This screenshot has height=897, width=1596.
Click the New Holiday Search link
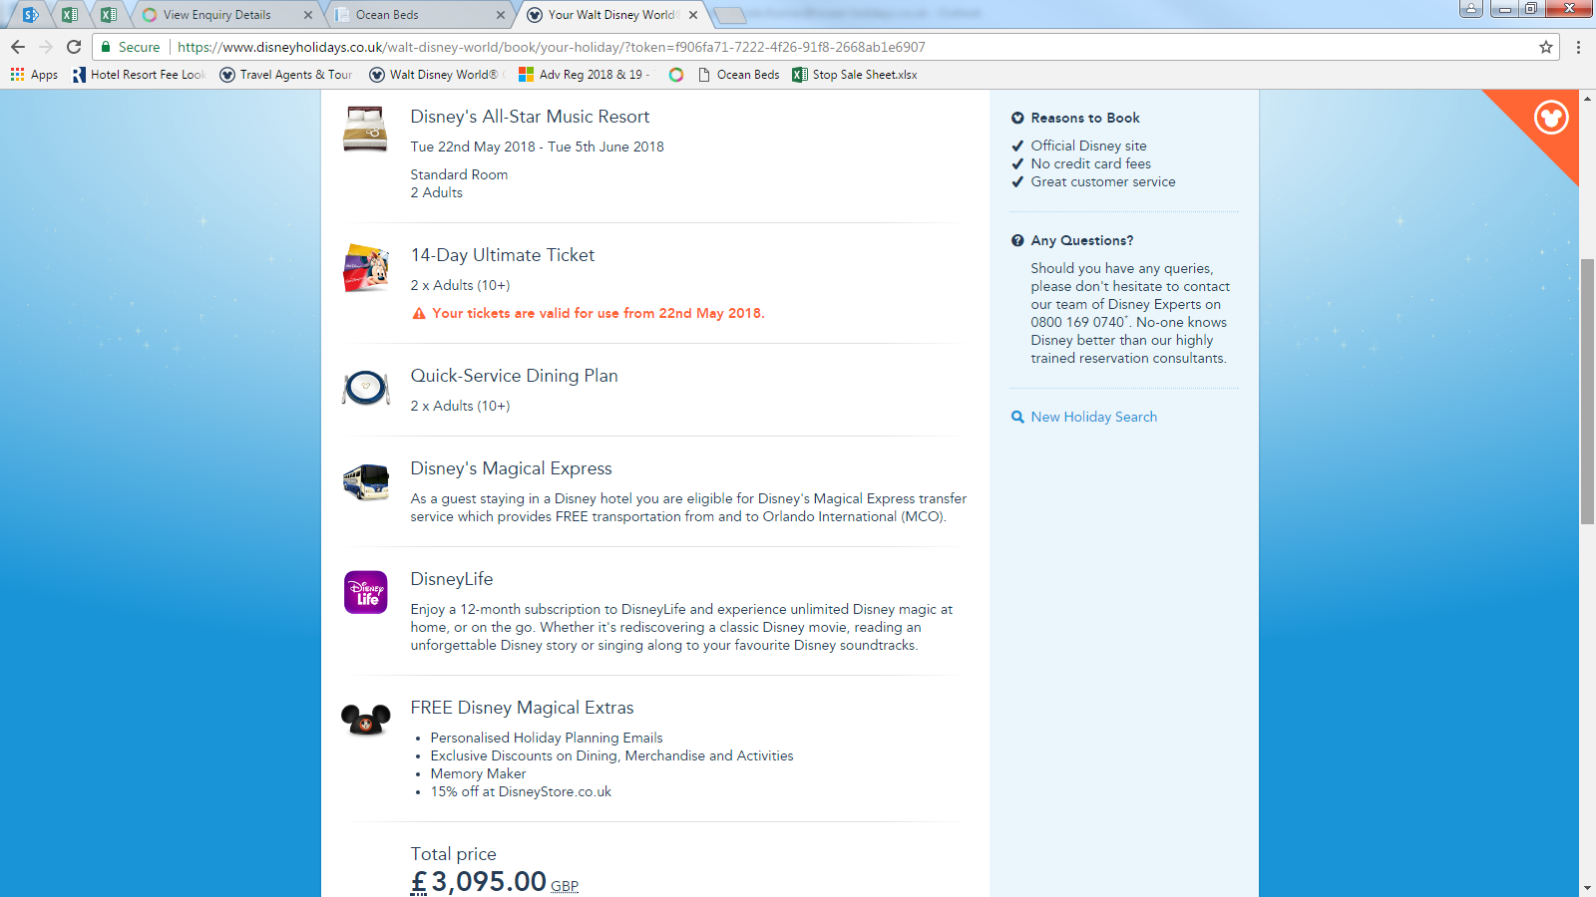pos(1094,417)
